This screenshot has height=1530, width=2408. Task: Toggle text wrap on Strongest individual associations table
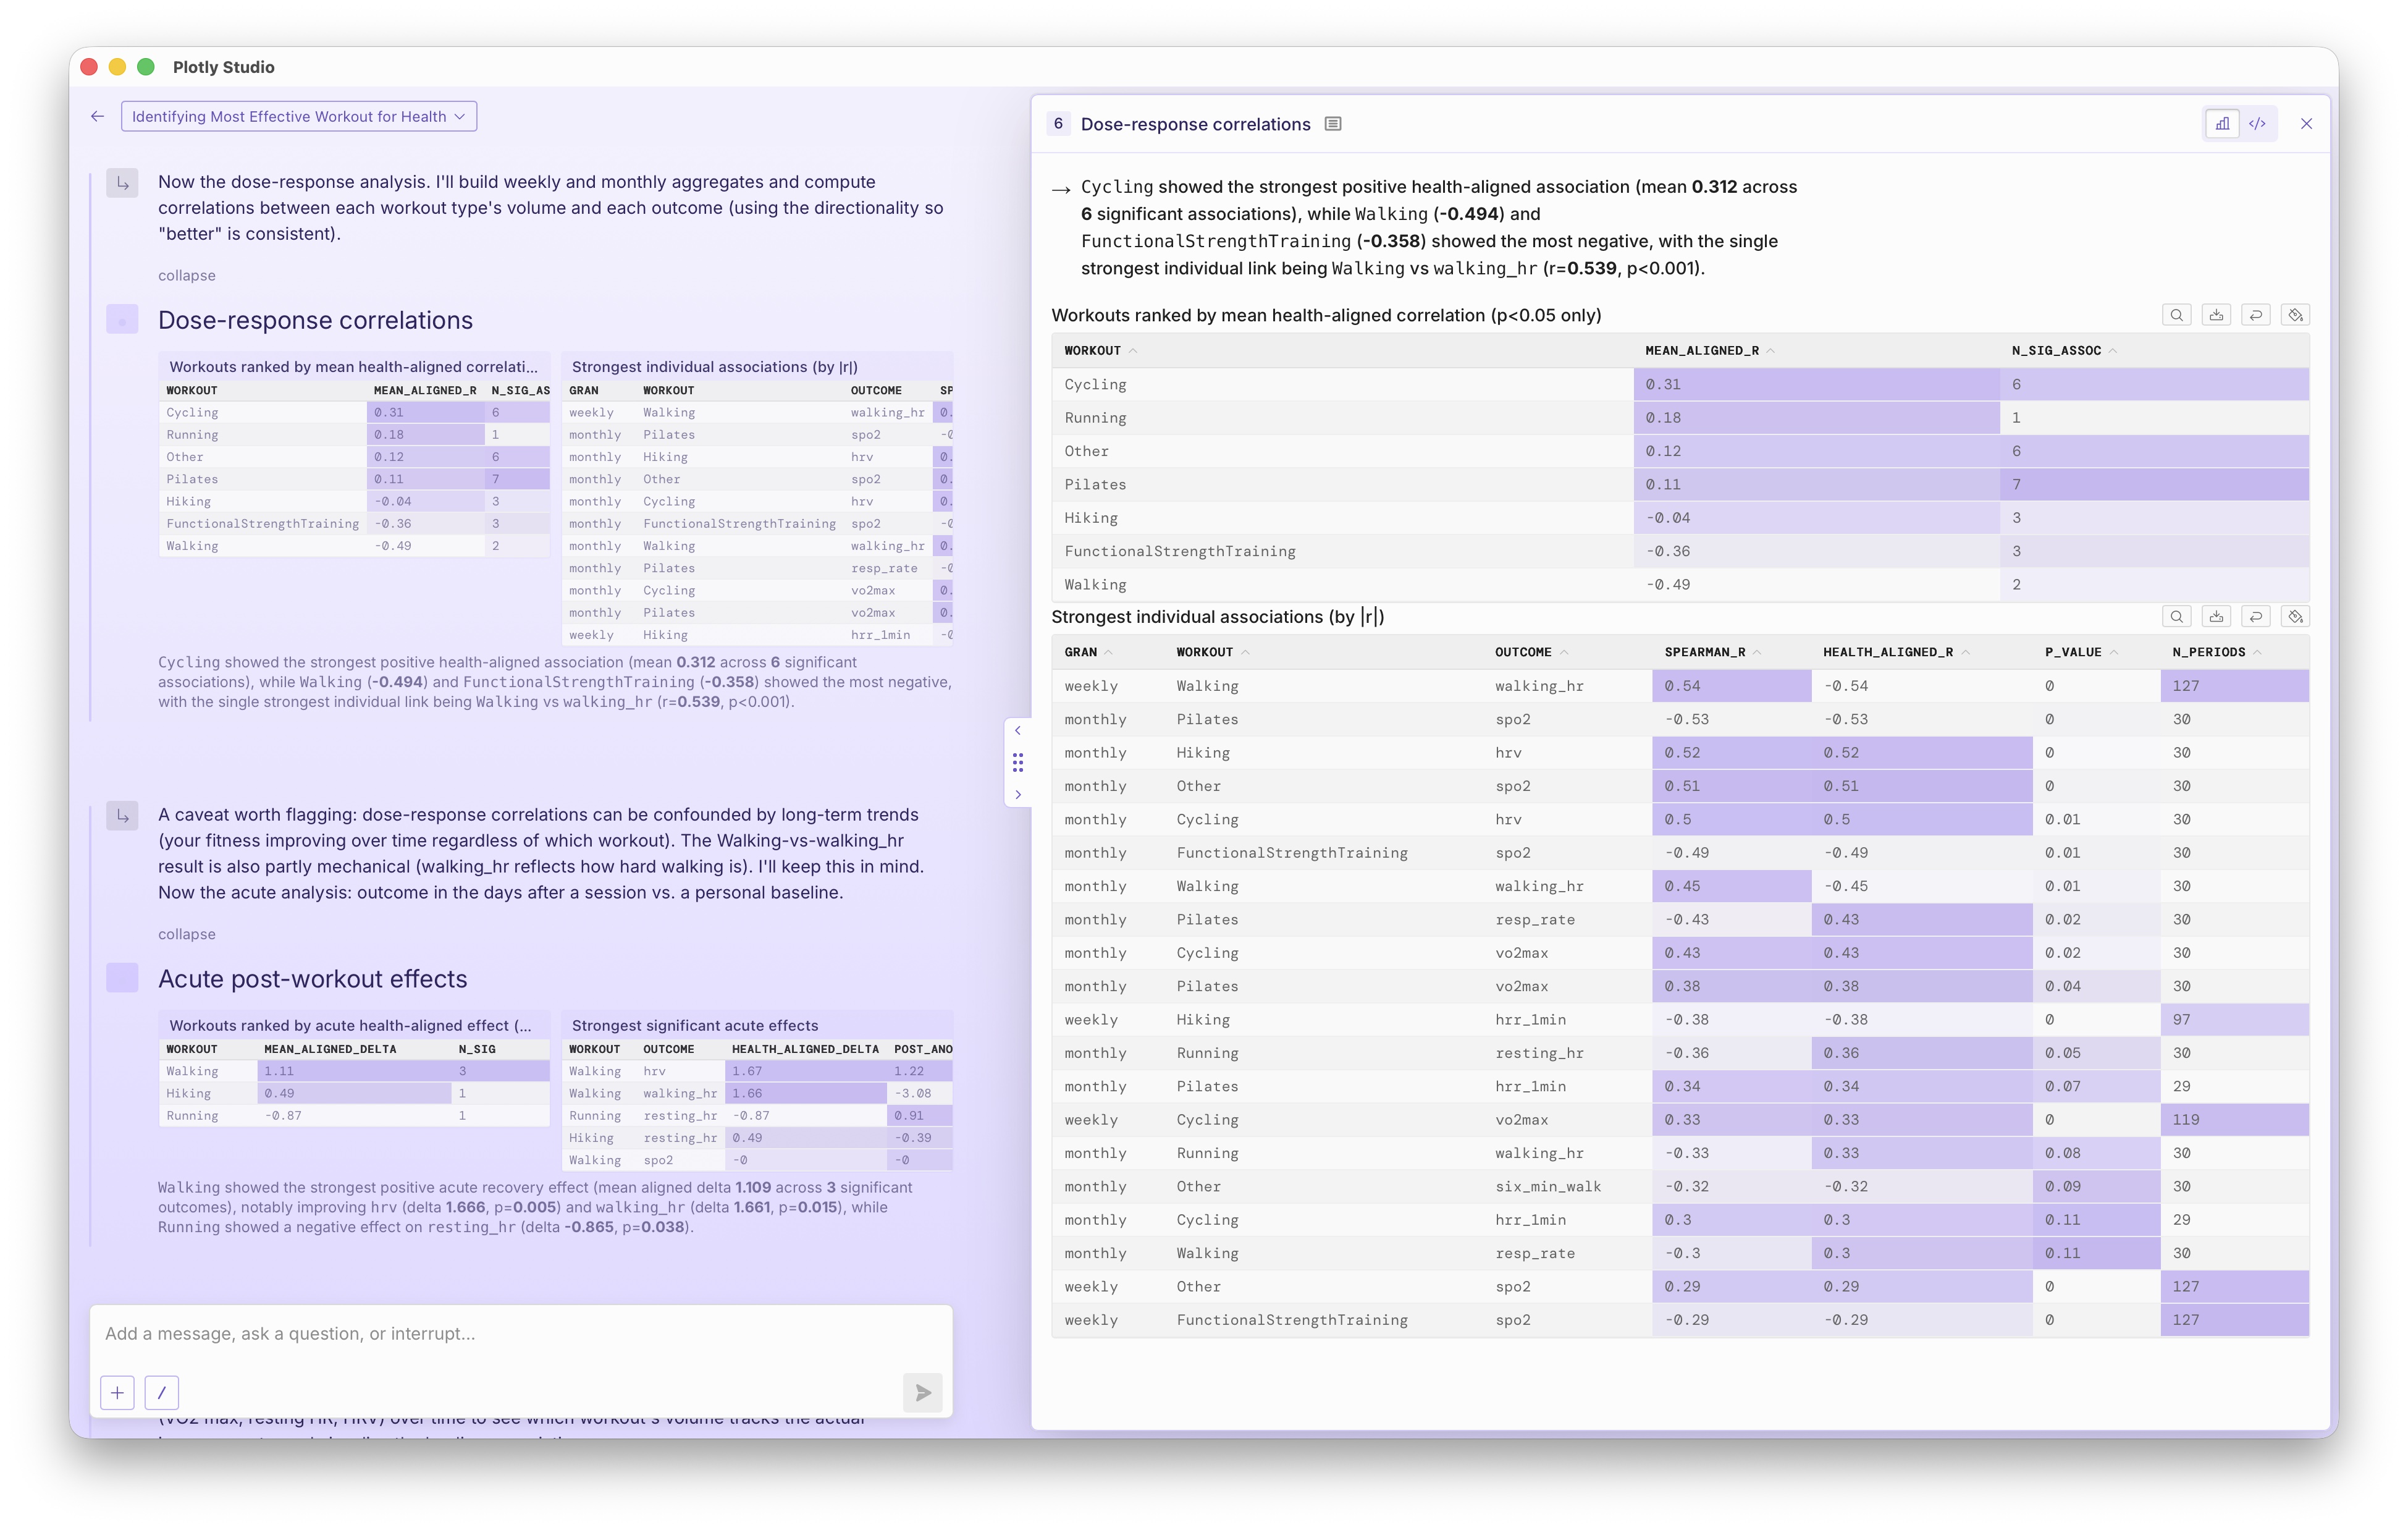[2256, 617]
